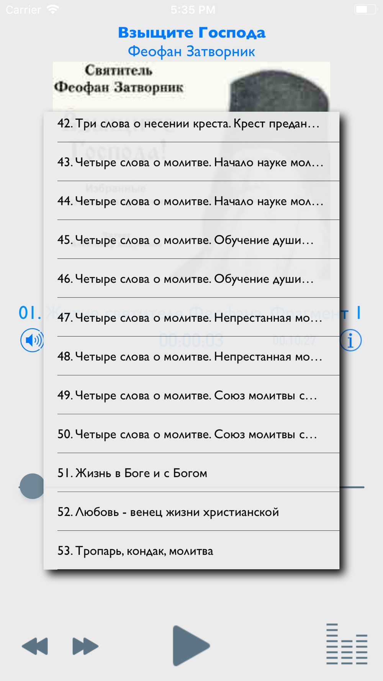The width and height of the screenshot is (383, 681).
Task: Select track 47. Непрестанная молитва
Action: (x=191, y=318)
